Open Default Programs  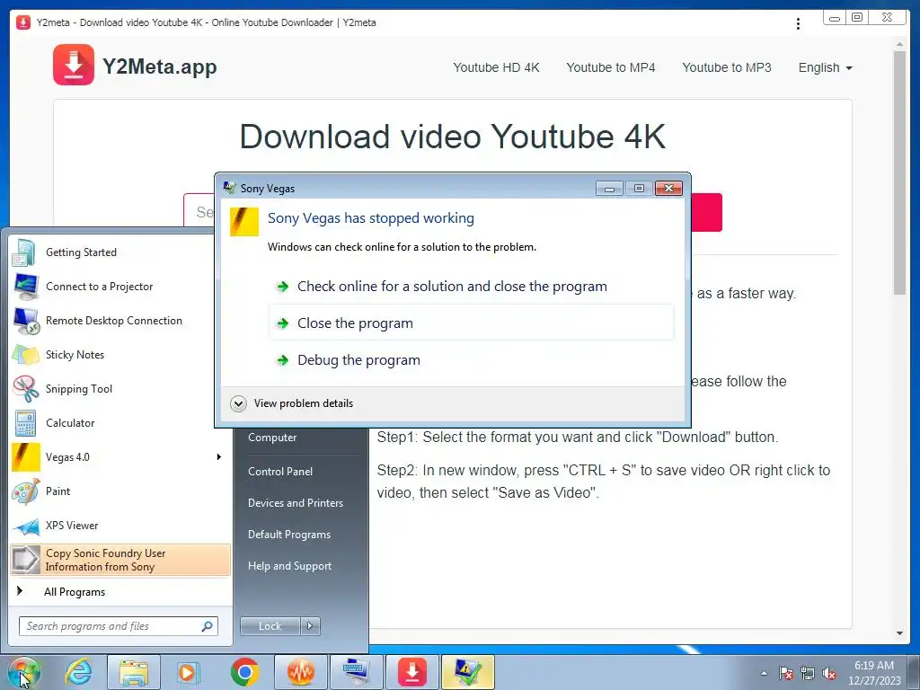(289, 535)
